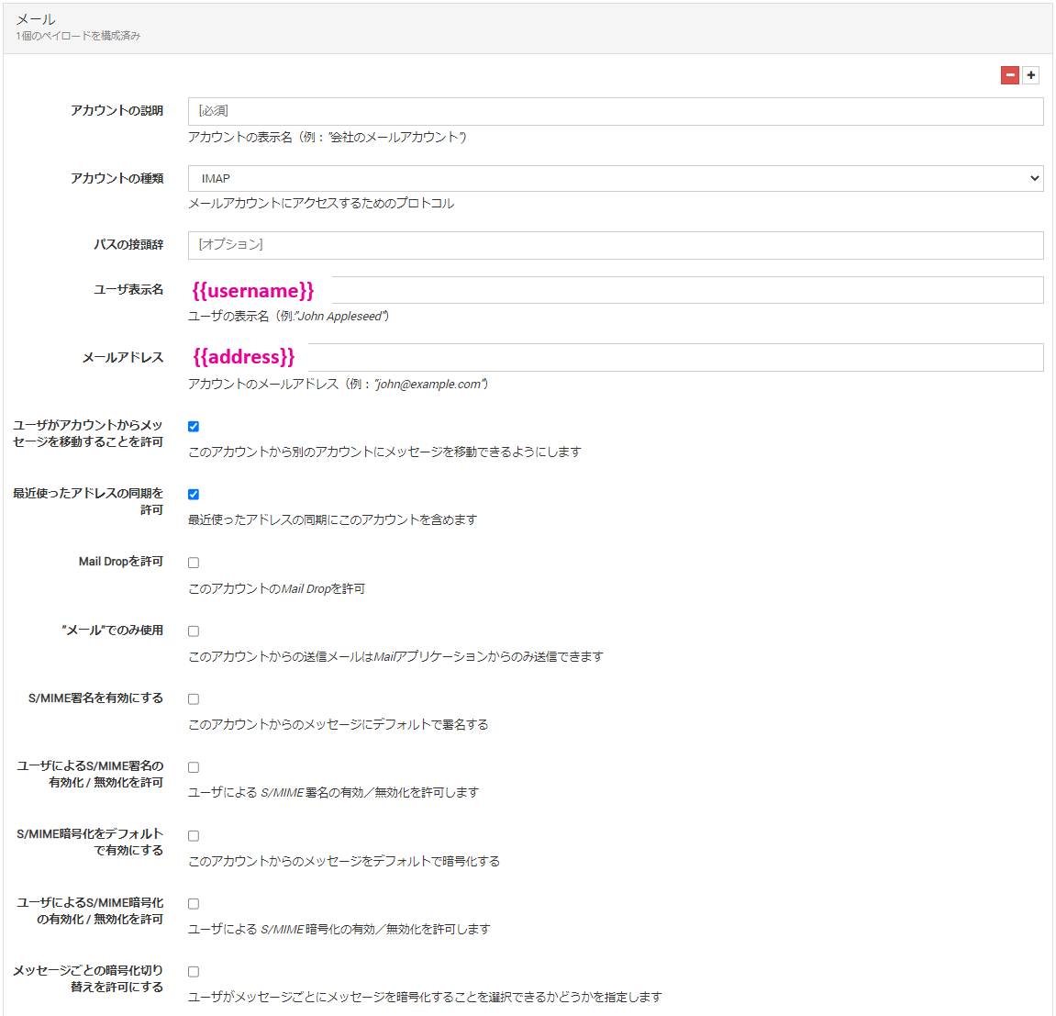
Task: Click the メール section header title
Action: point(36,19)
